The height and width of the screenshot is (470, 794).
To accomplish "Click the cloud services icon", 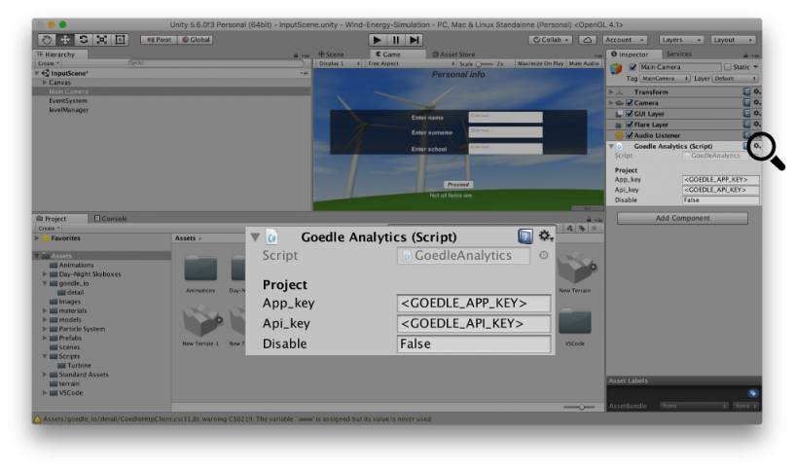I will (587, 40).
